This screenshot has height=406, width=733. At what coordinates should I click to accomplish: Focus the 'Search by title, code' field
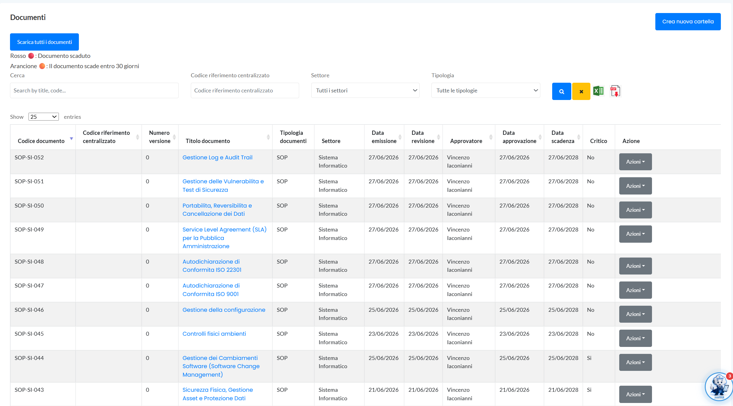click(94, 90)
